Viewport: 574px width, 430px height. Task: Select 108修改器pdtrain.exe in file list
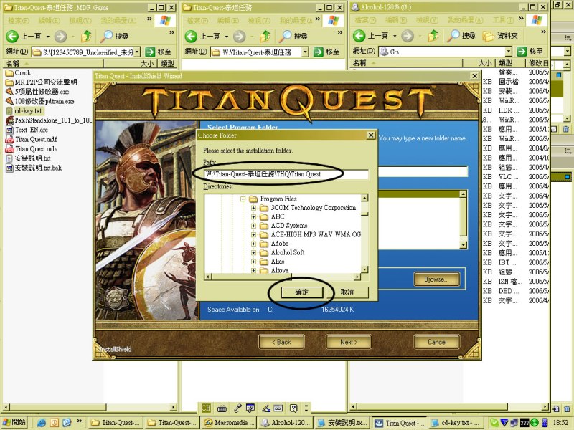pos(44,101)
